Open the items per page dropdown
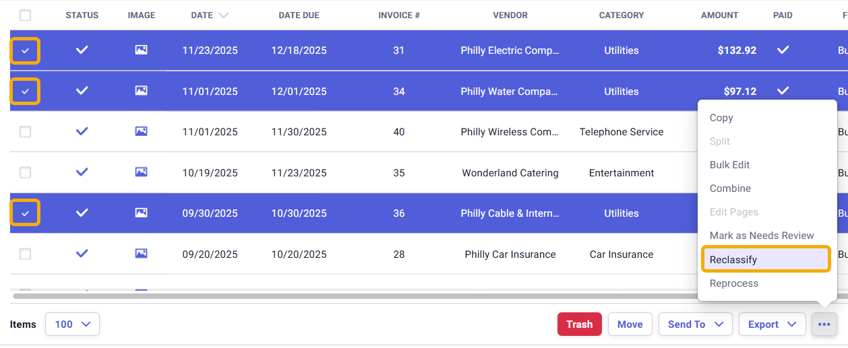This screenshot has height=348, width=848. [x=72, y=324]
